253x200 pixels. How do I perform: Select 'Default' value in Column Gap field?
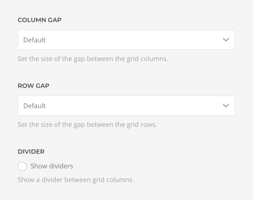tap(34, 40)
